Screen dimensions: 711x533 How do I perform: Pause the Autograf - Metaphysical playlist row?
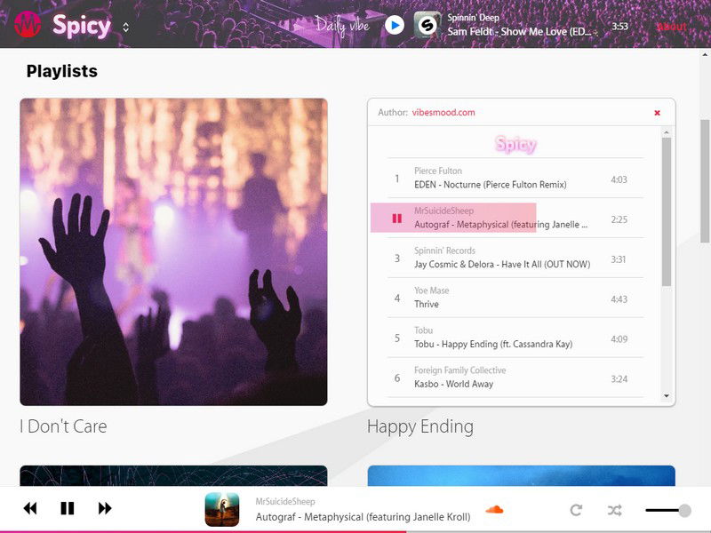pyautogui.click(x=396, y=219)
